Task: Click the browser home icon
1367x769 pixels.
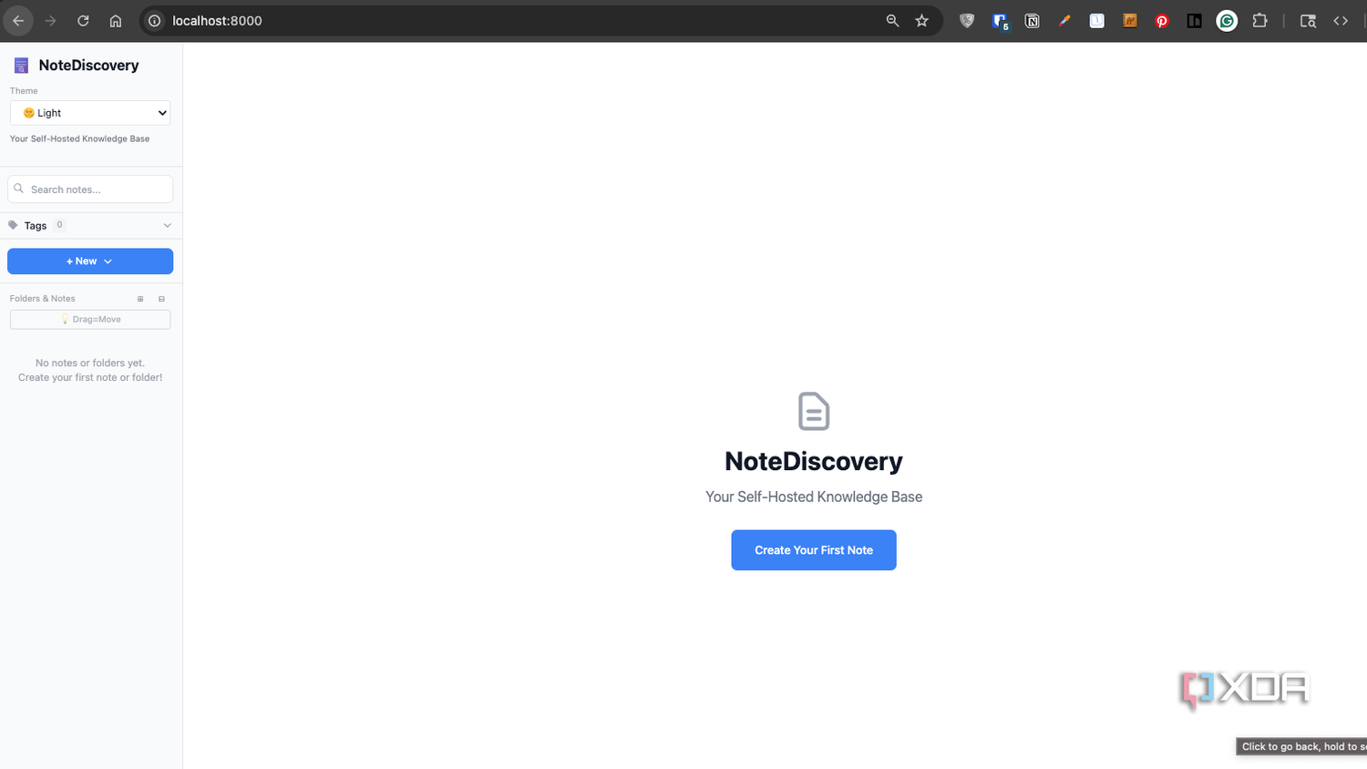Action: point(116,21)
